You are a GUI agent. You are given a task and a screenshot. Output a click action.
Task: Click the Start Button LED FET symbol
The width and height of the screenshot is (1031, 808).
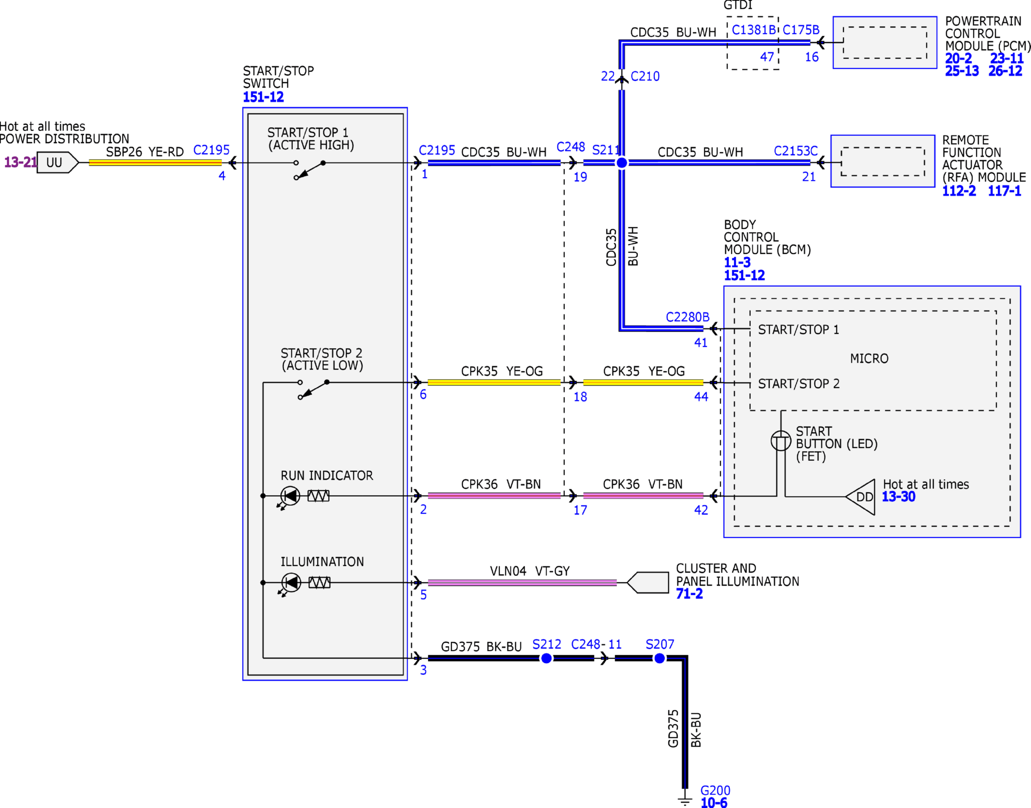click(781, 441)
